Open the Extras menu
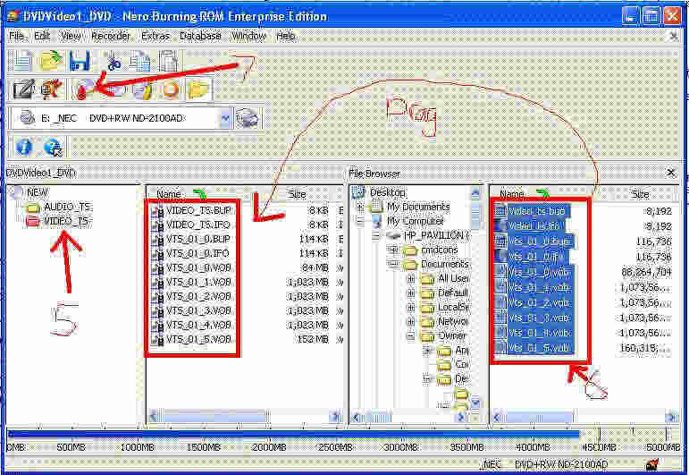Viewport: 689px width, 475px height. click(155, 36)
